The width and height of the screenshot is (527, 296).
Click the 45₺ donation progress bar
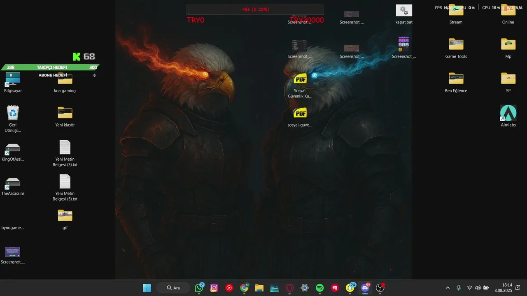[x=255, y=9]
